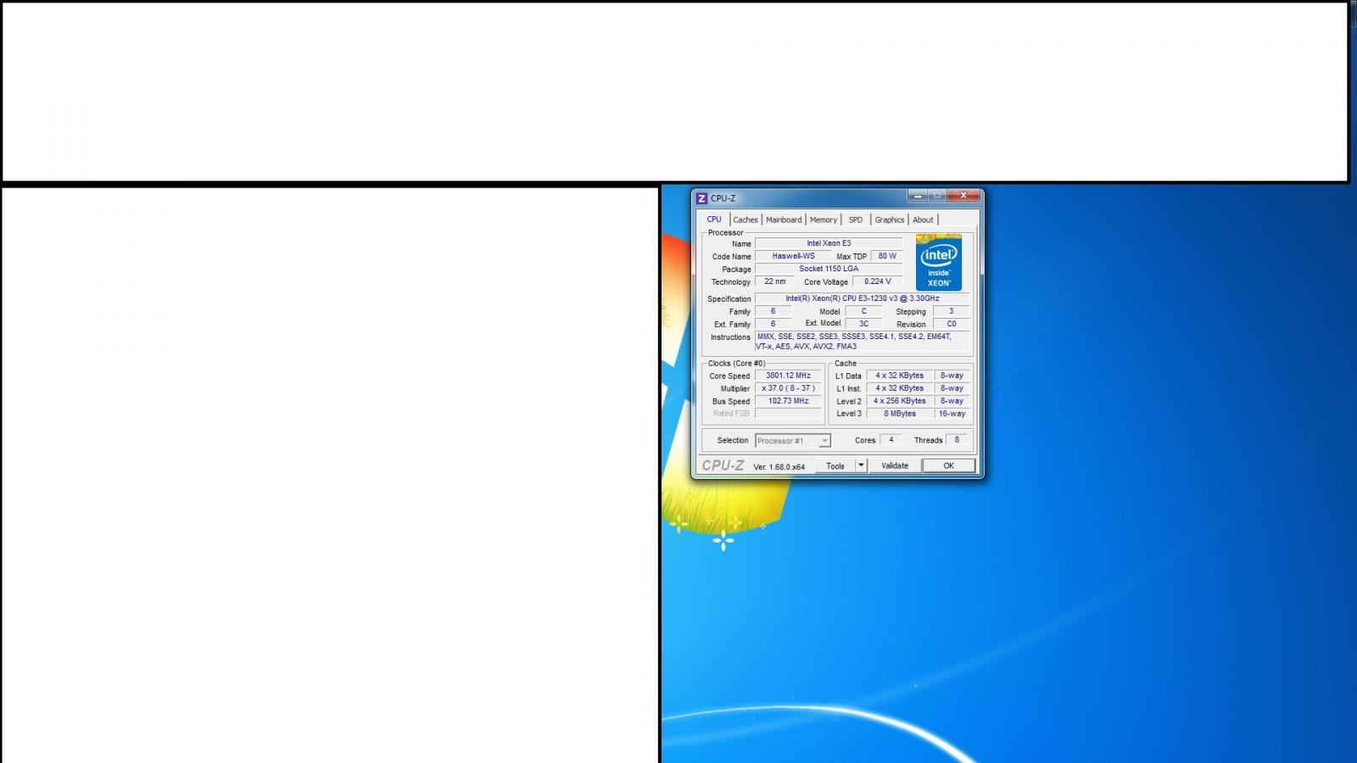
Task: Click the Multiplier value 'x 37.0 ( 8 - 37 )'
Action: pyautogui.click(x=788, y=388)
